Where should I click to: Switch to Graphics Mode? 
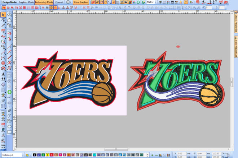26,2
